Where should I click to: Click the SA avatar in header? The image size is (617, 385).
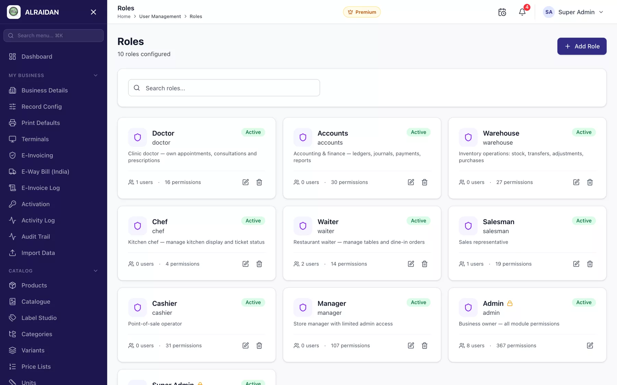pos(549,12)
